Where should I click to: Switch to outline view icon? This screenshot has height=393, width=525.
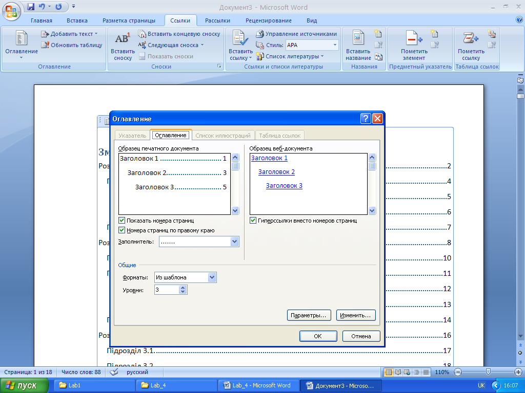tap(416, 372)
